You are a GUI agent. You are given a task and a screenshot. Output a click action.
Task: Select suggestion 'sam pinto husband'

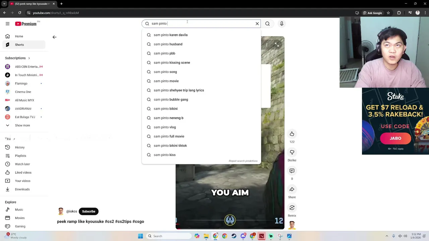[x=201, y=44]
